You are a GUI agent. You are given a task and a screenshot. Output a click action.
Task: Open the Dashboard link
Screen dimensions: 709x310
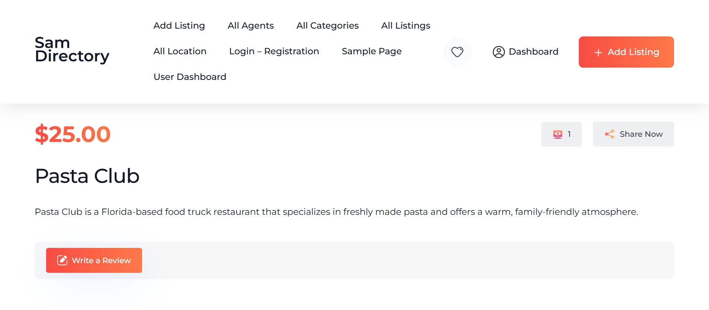tap(525, 52)
